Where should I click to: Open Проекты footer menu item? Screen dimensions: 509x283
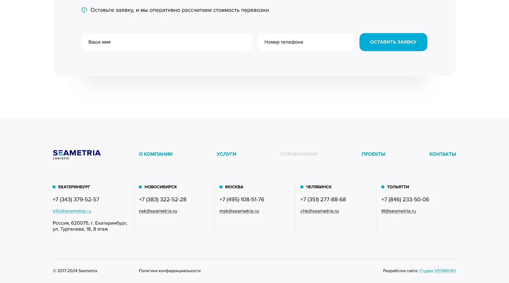(373, 154)
